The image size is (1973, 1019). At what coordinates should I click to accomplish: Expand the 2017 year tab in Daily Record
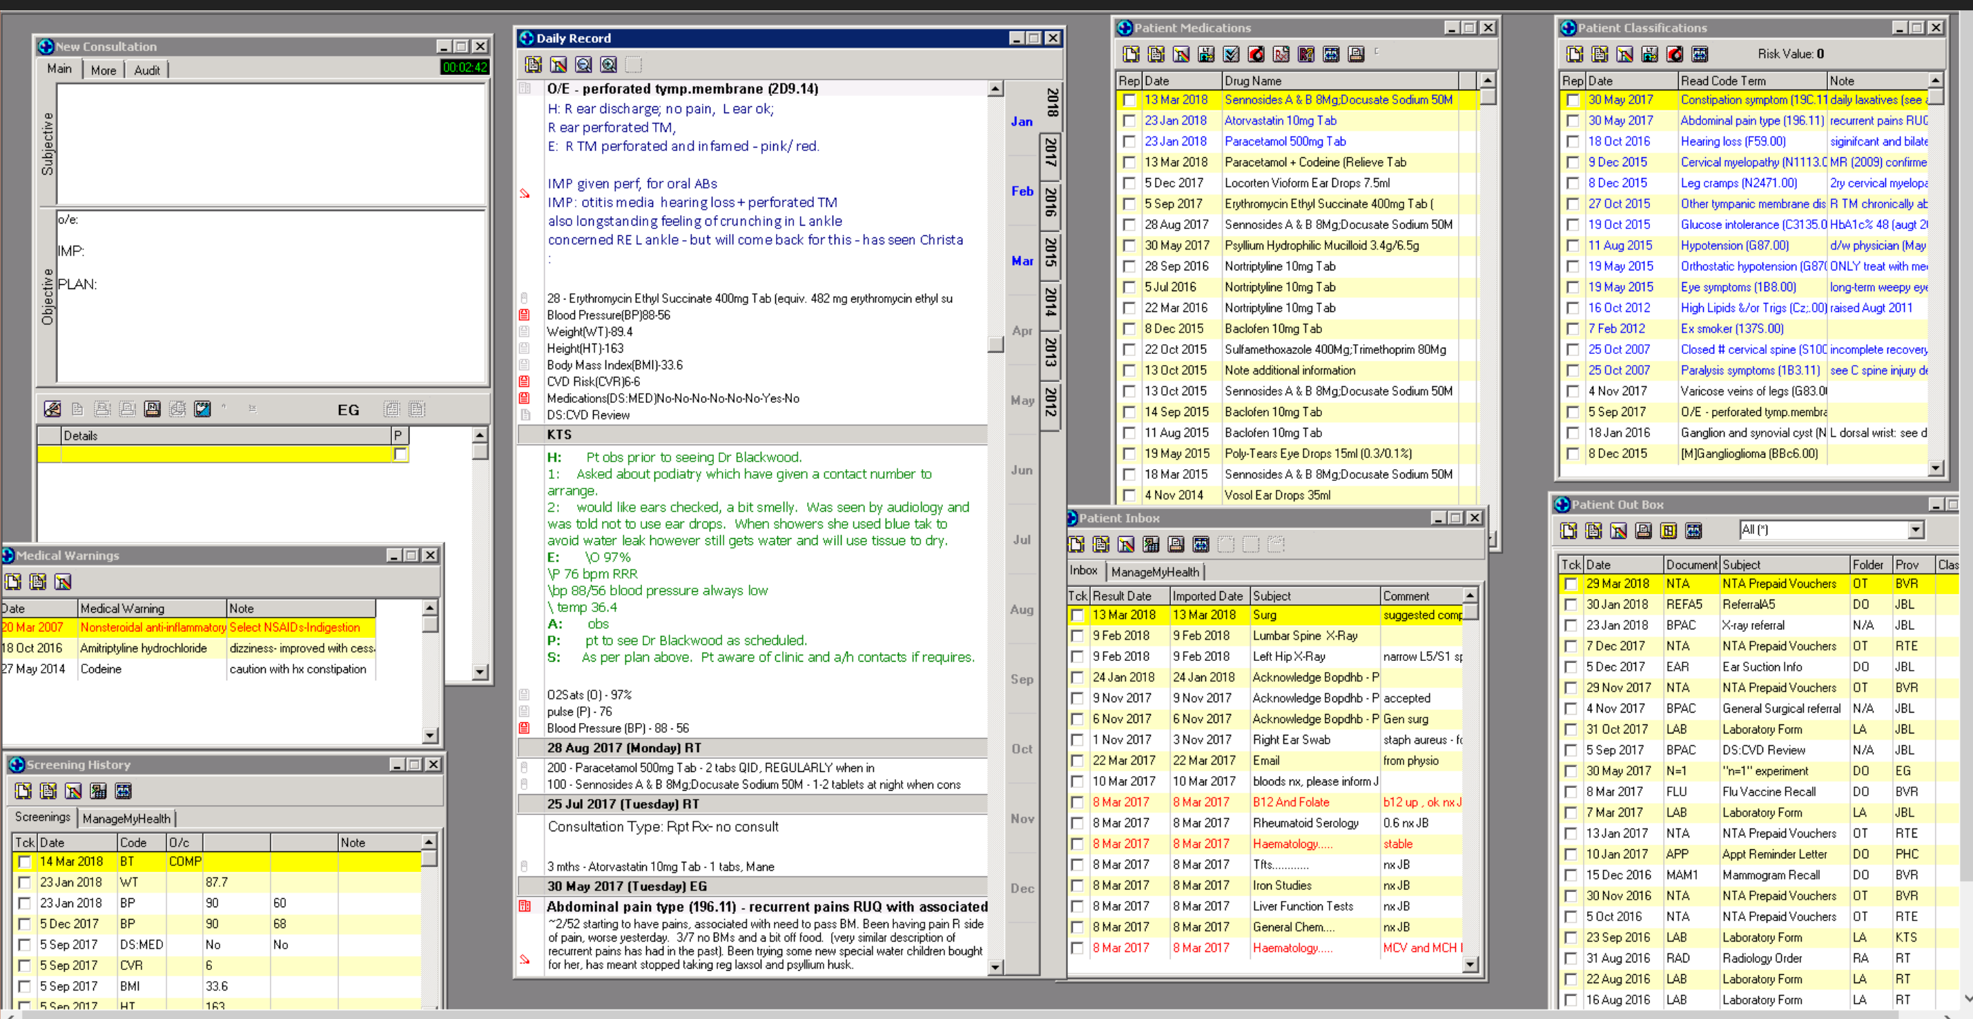pos(1051,152)
